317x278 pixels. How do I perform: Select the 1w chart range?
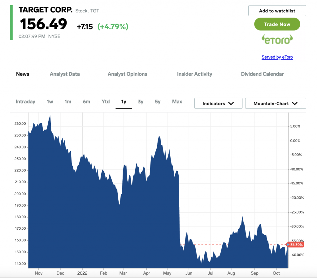[x=50, y=102]
